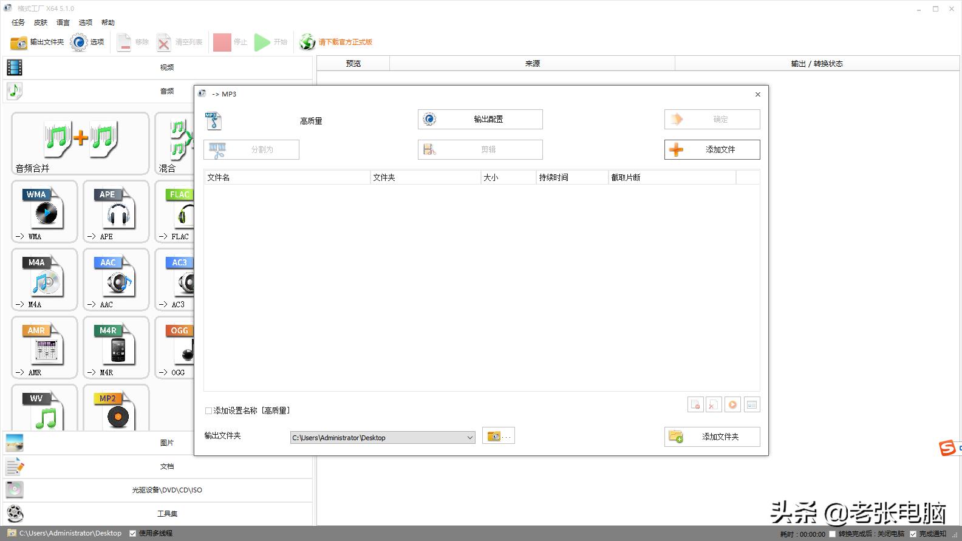This screenshot has width=962, height=541.
Task: Close the -> MP3 dialog
Action: coord(758,94)
